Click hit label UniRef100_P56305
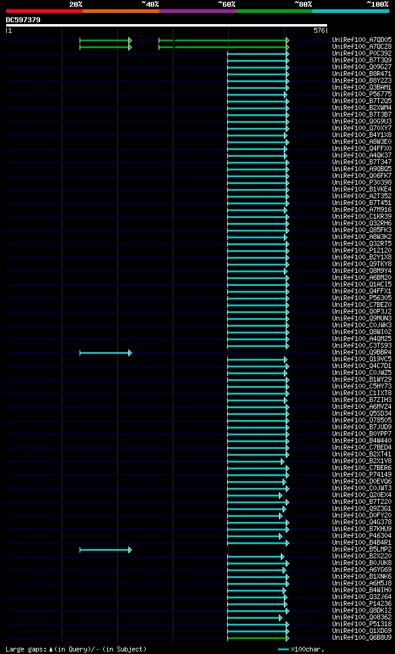 pos(362,298)
